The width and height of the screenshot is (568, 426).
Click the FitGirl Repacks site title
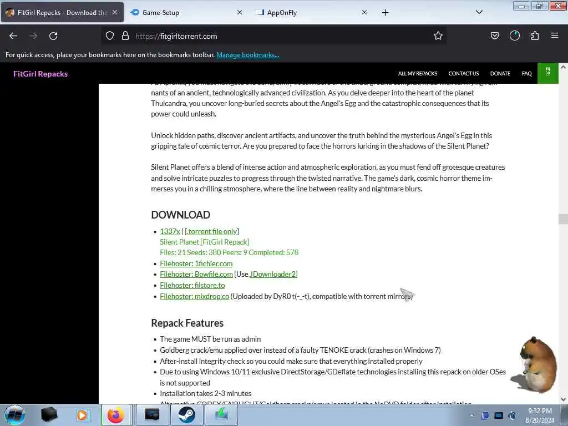pos(40,74)
